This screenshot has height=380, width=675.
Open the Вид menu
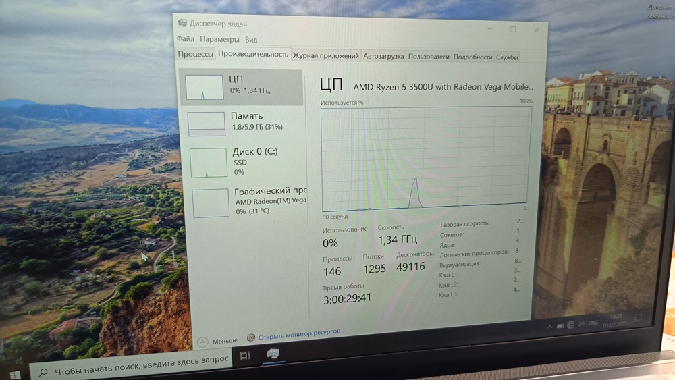coord(251,40)
